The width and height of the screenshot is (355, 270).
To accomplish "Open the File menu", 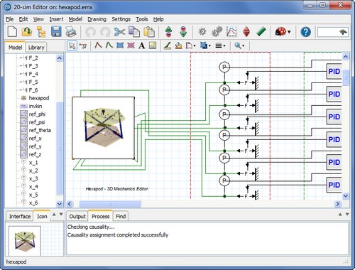I will pyautogui.click(x=10, y=19).
